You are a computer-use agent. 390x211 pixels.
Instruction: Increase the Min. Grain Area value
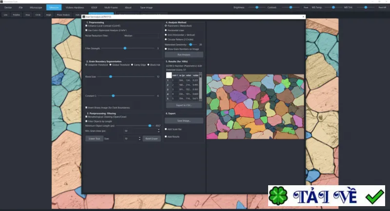(159, 130)
